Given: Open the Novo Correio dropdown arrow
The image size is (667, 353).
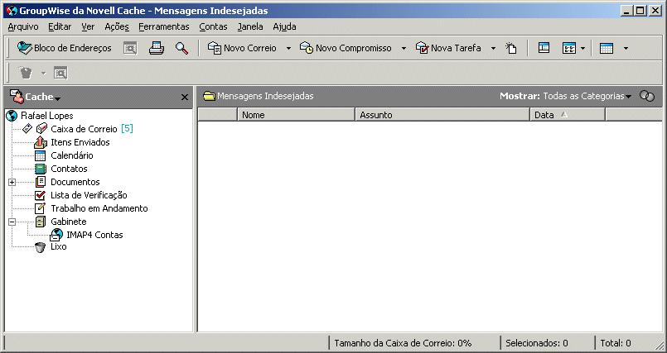Looking at the screenshot, I should click(x=288, y=49).
